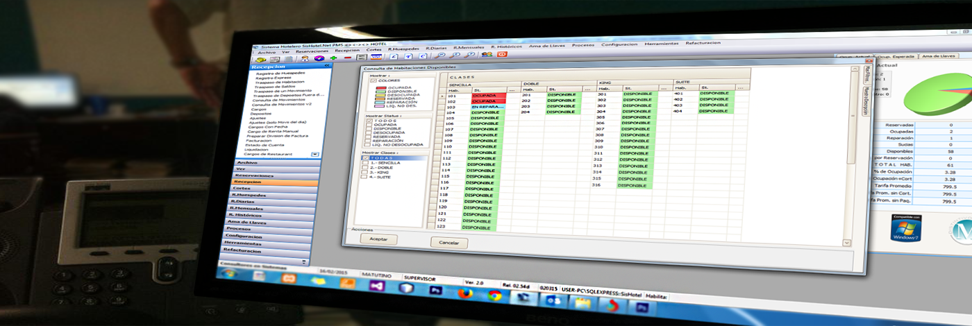Image resolution: width=972 pixels, height=326 pixels.
Task: Check the 2.- DOBLE class checkbox
Action: [x=364, y=167]
